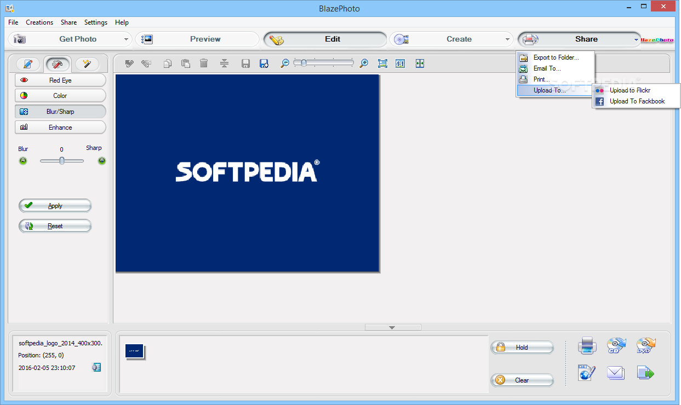The image size is (681, 405).
Task: Click the Create button
Action: (x=452, y=39)
